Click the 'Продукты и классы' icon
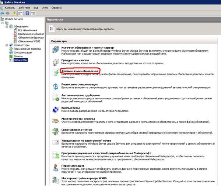 pos(55,62)
